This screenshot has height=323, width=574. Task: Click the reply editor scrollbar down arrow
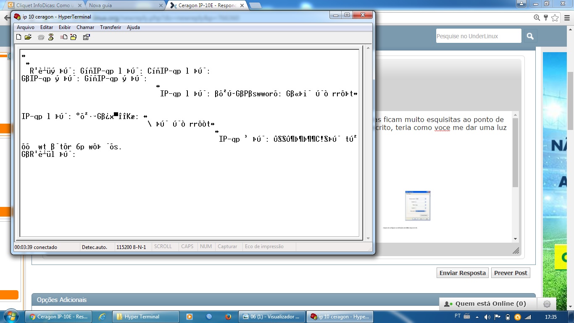(x=516, y=239)
